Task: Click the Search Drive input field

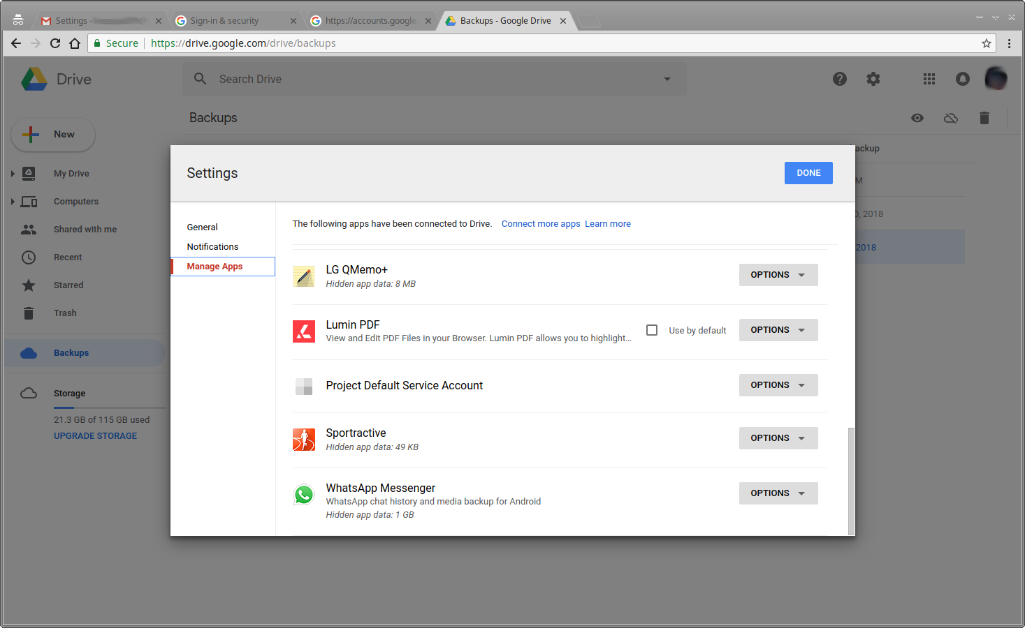Action: (x=435, y=79)
